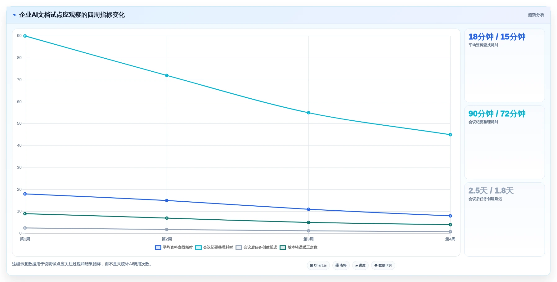
Task: Click the y-axis value 50
Action: [x=19, y=123]
